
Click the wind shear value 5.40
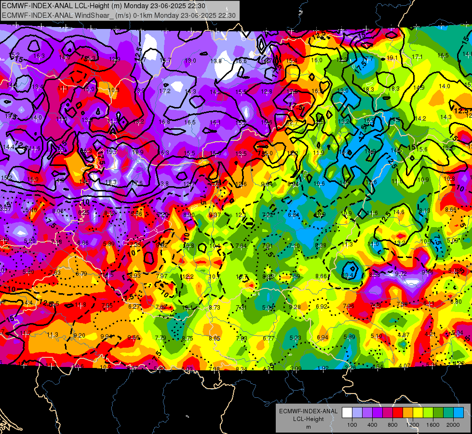(31, 210)
